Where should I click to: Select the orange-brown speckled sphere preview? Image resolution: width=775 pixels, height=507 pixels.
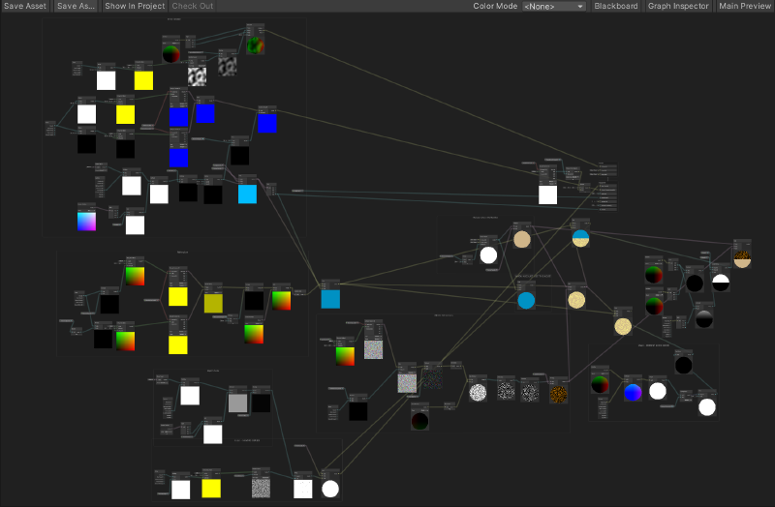[x=559, y=394]
